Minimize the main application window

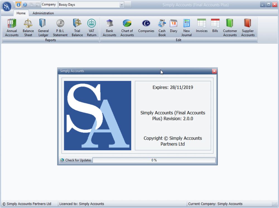point(263,4)
